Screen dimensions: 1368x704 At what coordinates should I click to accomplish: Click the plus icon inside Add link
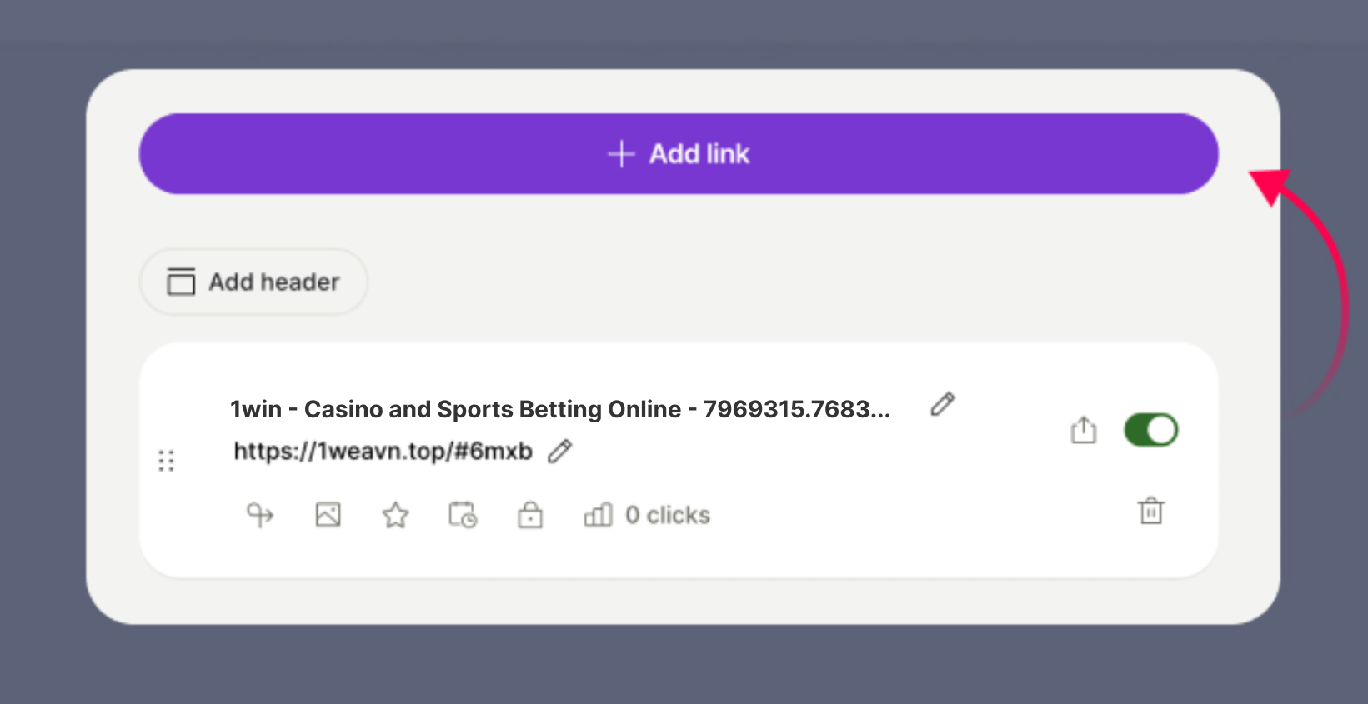[621, 154]
